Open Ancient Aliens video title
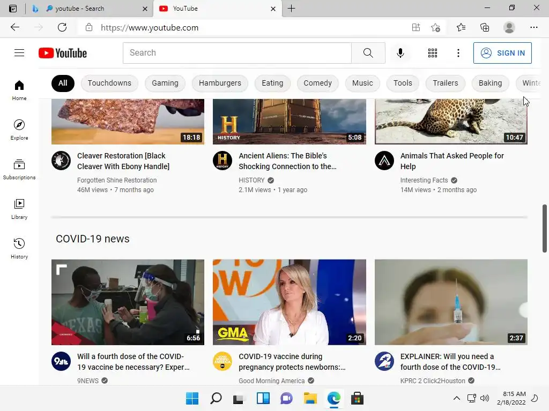This screenshot has height=411, width=549. (287, 161)
